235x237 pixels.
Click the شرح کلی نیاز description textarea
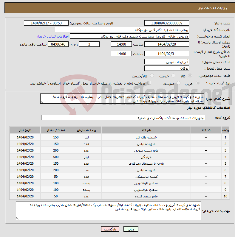coord(122,99)
